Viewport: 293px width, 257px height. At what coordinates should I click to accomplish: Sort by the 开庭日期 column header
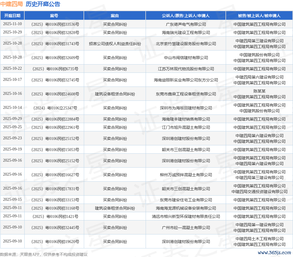click(12, 16)
